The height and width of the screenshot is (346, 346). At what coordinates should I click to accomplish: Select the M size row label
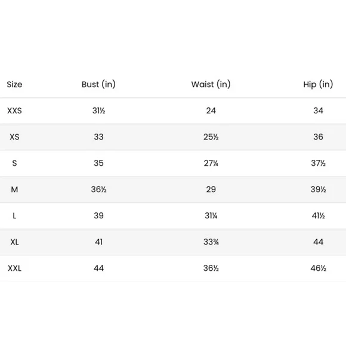(14, 190)
